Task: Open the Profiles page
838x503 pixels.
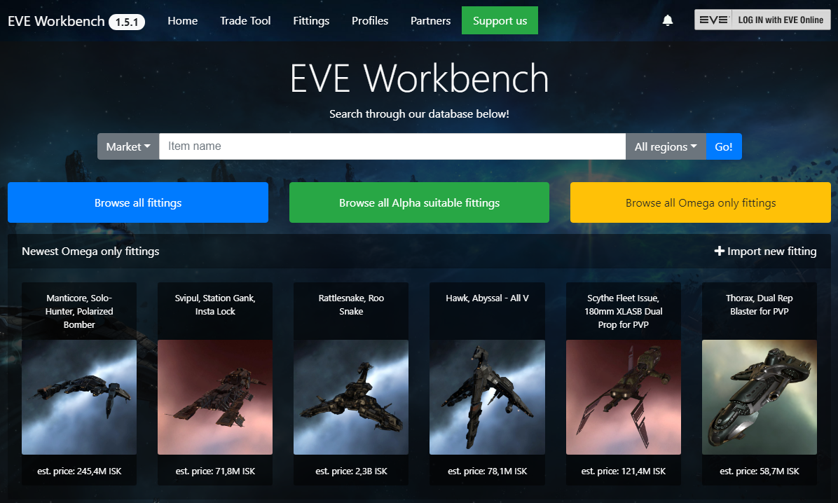Action: tap(370, 21)
